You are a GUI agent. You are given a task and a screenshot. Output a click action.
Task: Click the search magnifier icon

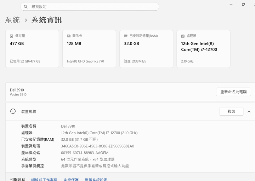click(26, 7)
